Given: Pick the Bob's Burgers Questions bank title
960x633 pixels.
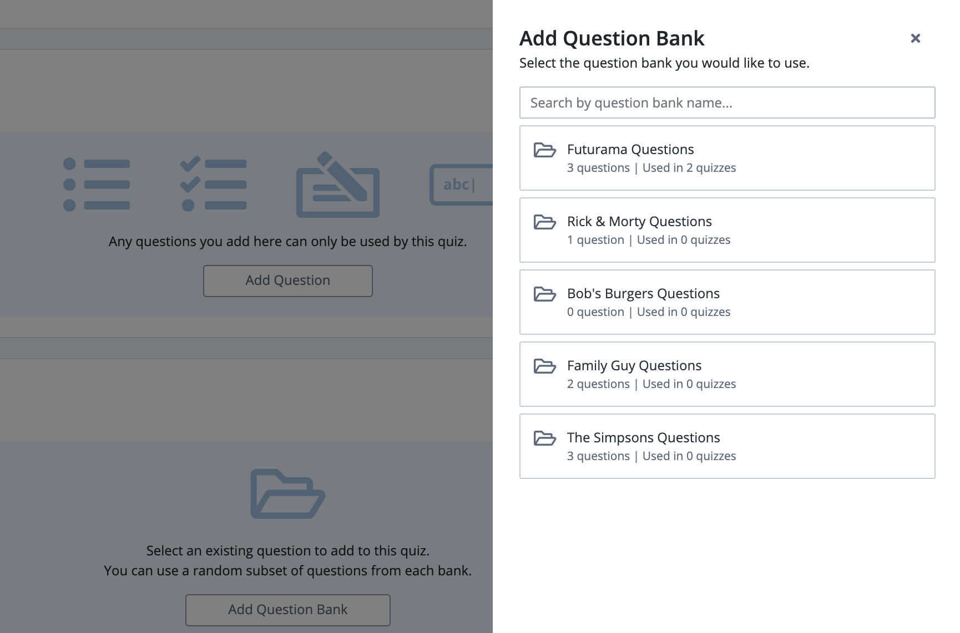Looking at the screenshot, I should pos(643,294).
